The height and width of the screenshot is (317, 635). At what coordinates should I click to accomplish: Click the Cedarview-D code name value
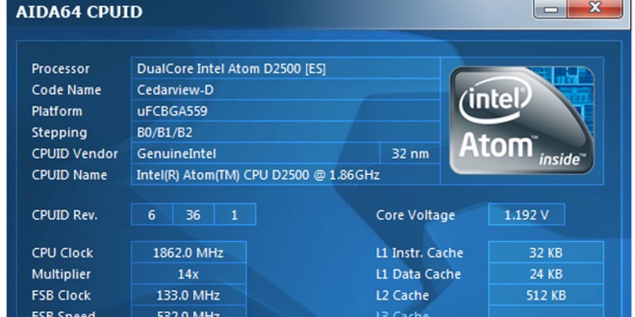286,90
